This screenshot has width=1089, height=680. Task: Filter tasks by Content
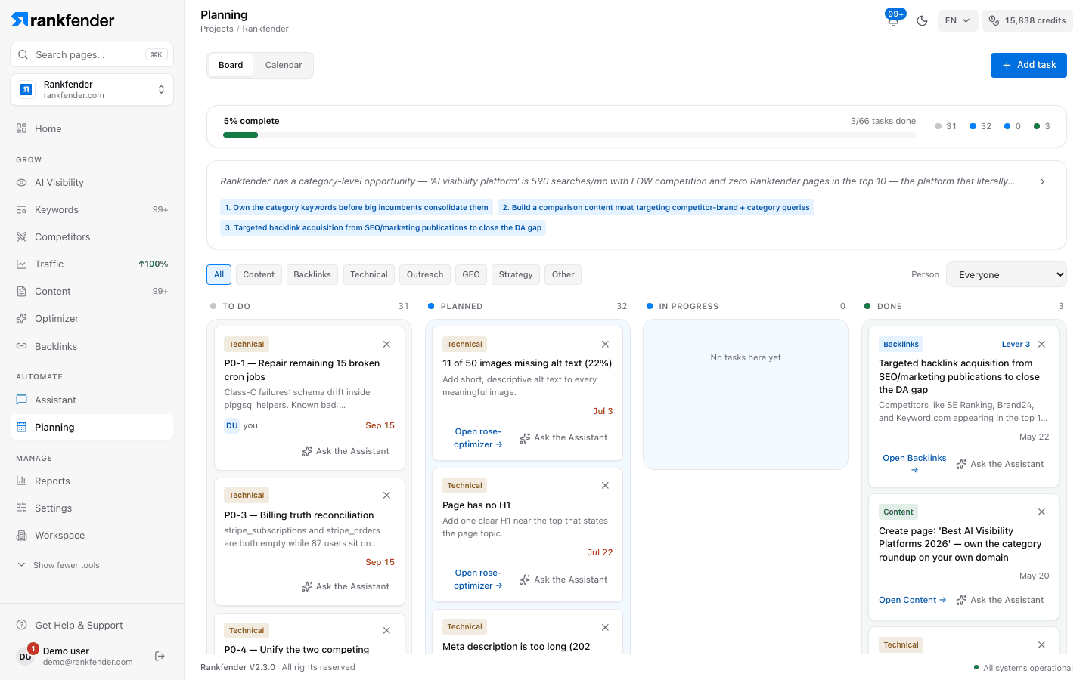(259, 274)
